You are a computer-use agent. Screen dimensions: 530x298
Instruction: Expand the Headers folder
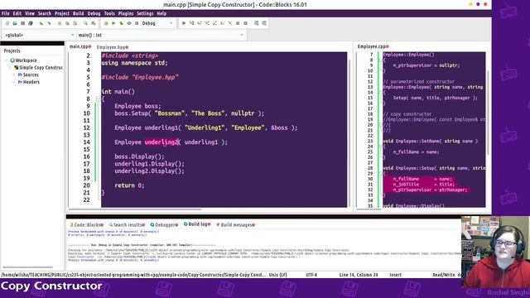click(14, 82)
